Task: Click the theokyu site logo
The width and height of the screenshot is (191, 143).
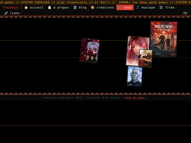Action: pos(10,7)
